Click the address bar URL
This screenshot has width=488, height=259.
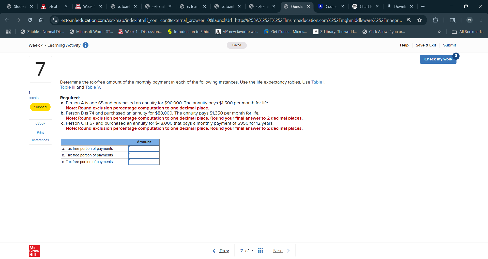tap(231, 20)
